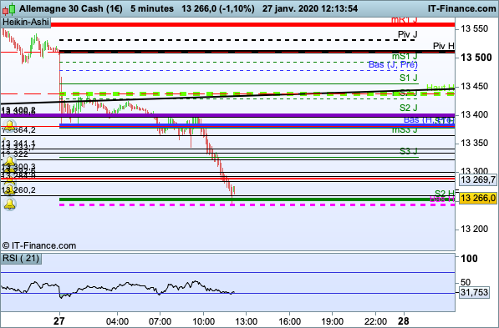Click the 04:00 time axis marker

(x=117, y=321)
